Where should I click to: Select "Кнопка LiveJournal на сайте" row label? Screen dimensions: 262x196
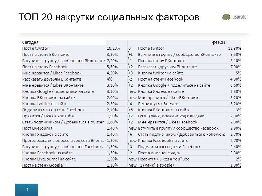[x=49, y=159]
